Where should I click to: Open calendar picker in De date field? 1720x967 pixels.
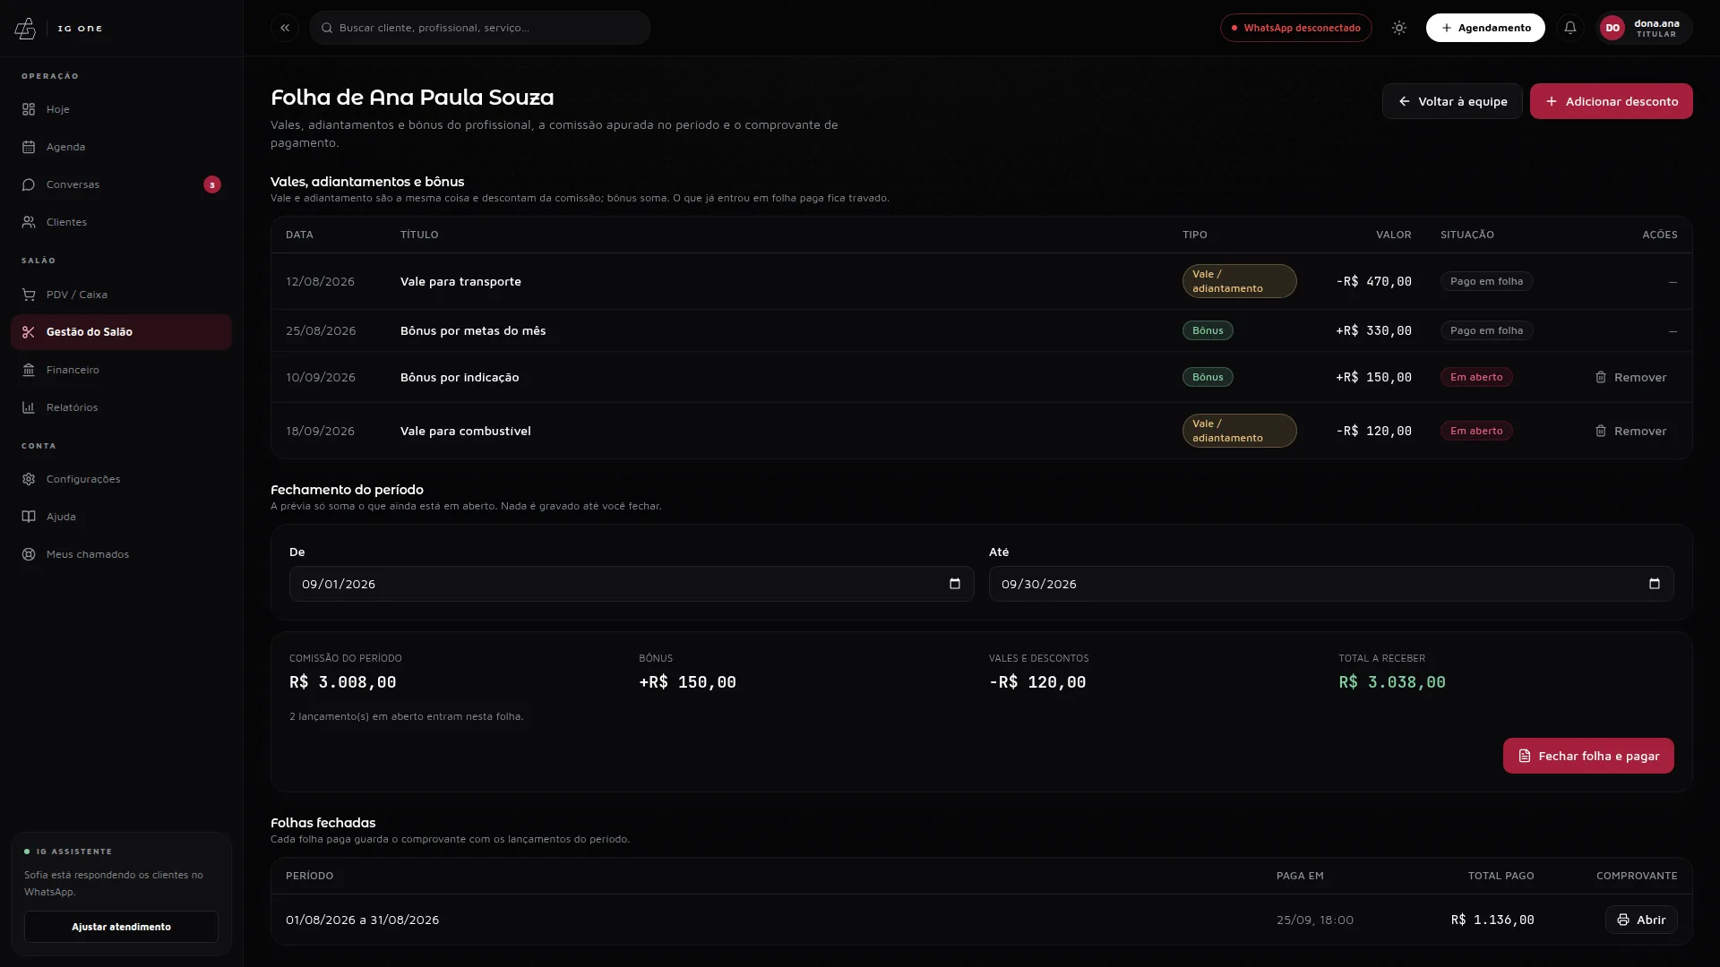[955, 584]
